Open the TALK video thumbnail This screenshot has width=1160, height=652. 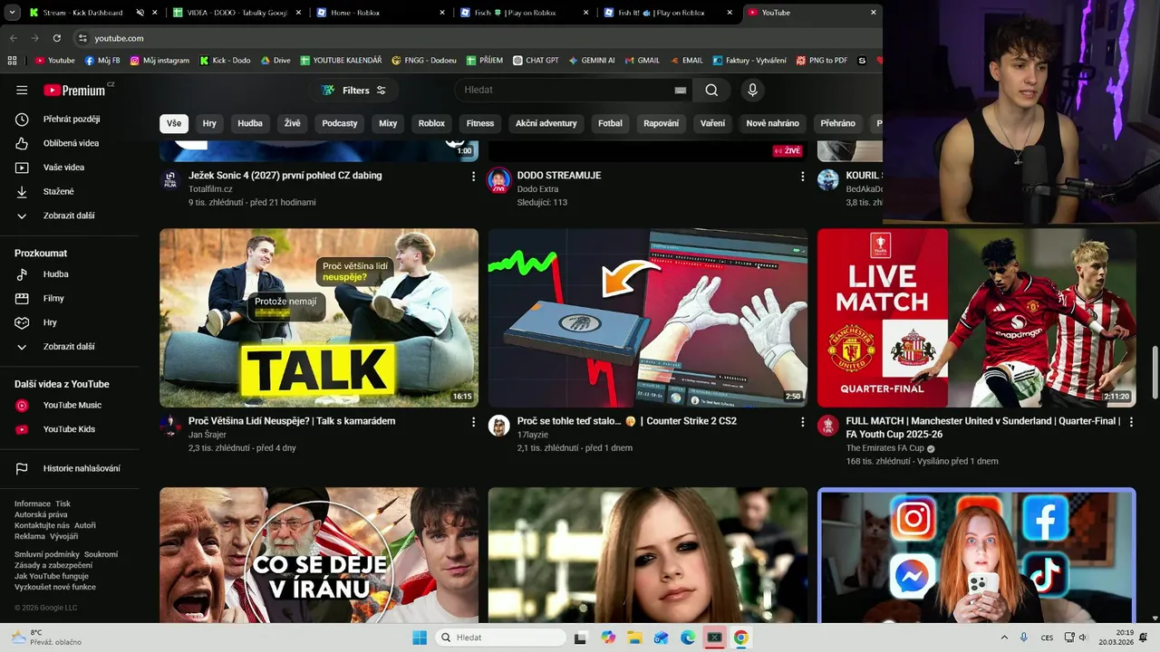coord(319,318)
